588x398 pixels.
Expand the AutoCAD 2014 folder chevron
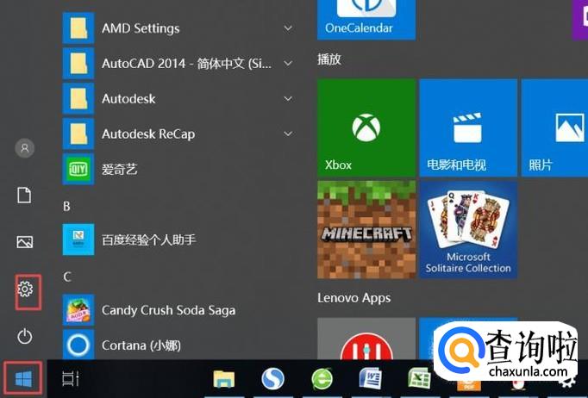[x=287, y=64]
